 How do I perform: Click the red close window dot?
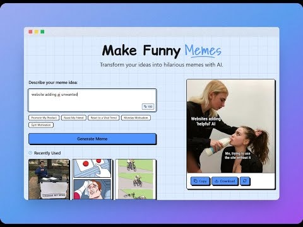(x=30, y=32)
